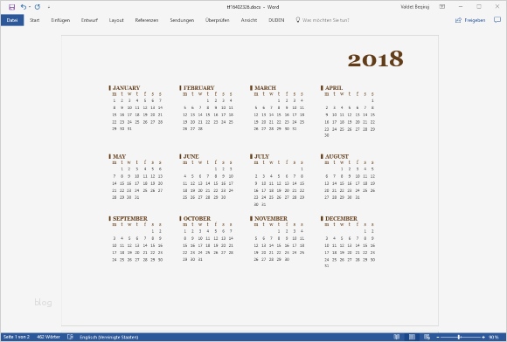Open the Layout tab

[x=116, y=20]
